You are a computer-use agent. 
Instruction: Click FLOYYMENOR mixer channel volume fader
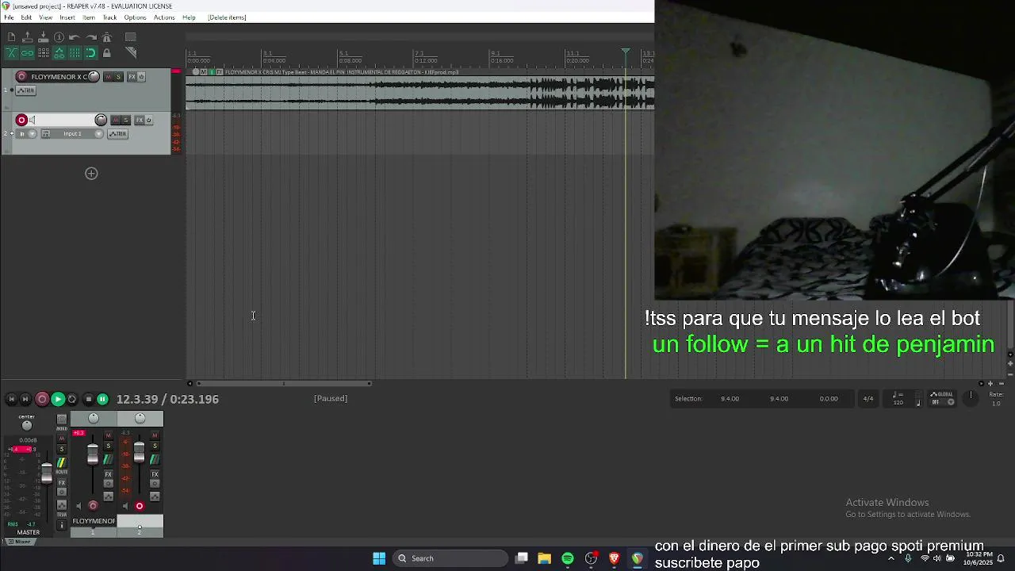[93, 454]
